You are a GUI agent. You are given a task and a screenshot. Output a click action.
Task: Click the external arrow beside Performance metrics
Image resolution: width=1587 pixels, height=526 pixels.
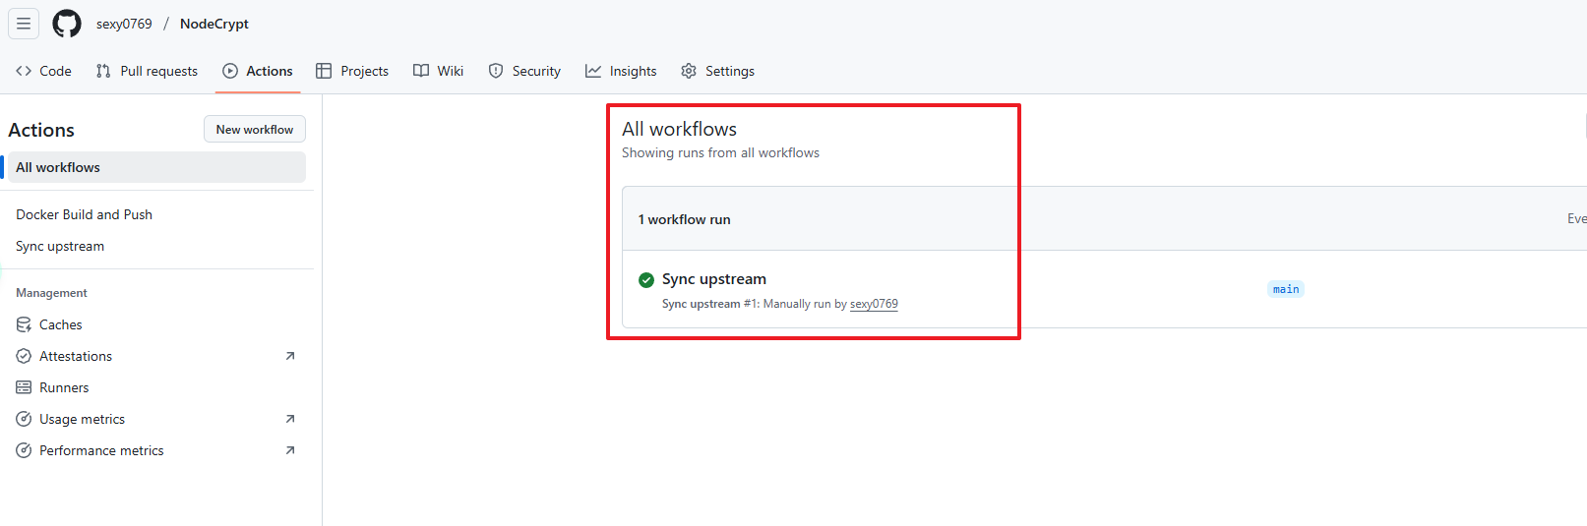290,450
